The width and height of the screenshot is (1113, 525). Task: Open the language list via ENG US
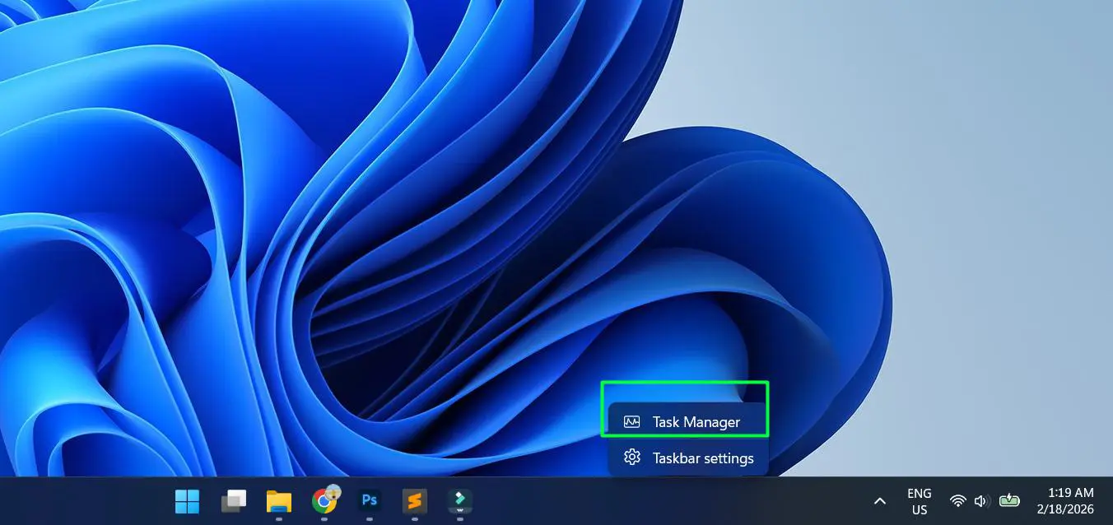pos(920,501)
